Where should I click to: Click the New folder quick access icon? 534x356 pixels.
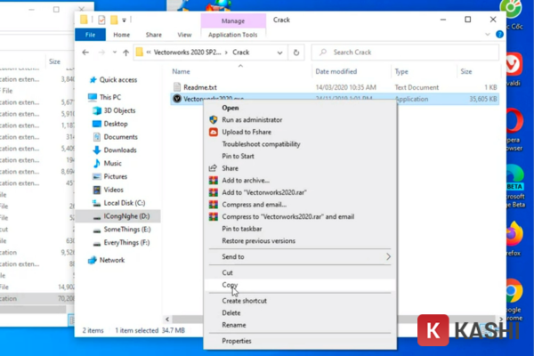pyautogui.click(x=114, y=20)
